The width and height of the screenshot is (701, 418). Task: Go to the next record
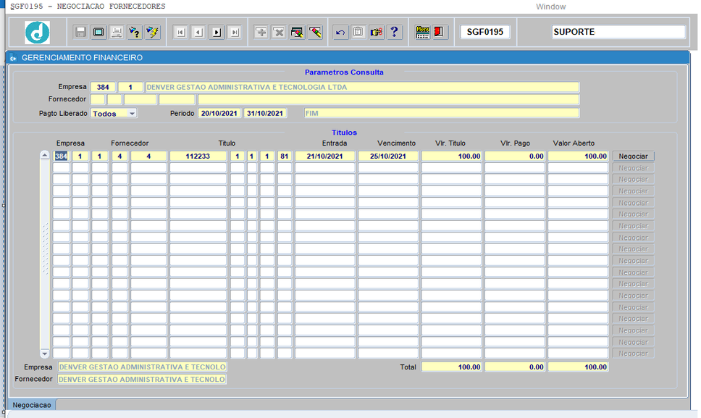217,32
